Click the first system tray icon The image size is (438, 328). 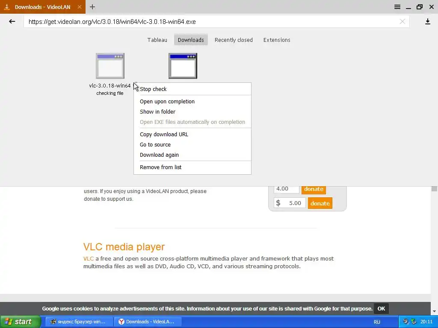tap(405, 322)
